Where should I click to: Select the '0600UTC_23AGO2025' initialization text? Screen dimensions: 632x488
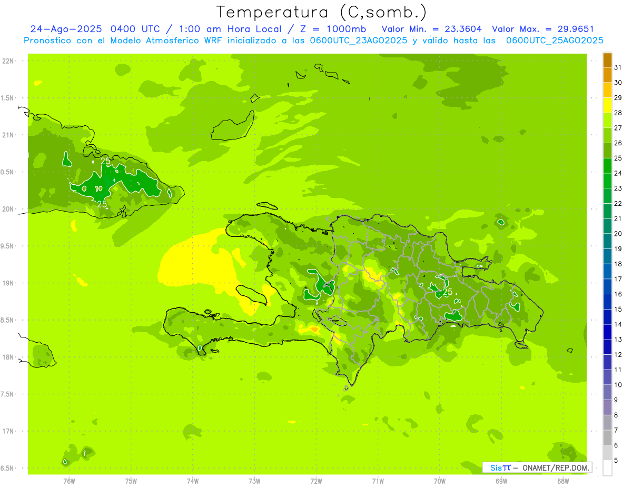(x=359, y=41)
